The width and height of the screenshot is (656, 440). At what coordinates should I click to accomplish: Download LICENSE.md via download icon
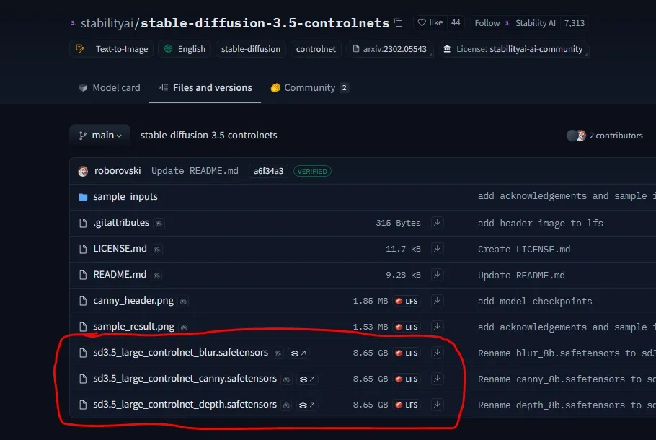point(437,249)
